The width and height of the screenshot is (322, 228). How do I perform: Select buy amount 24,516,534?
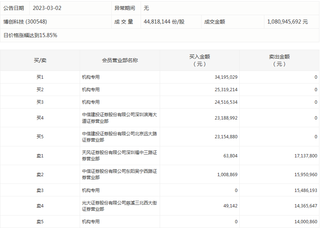tap(226, 102)
